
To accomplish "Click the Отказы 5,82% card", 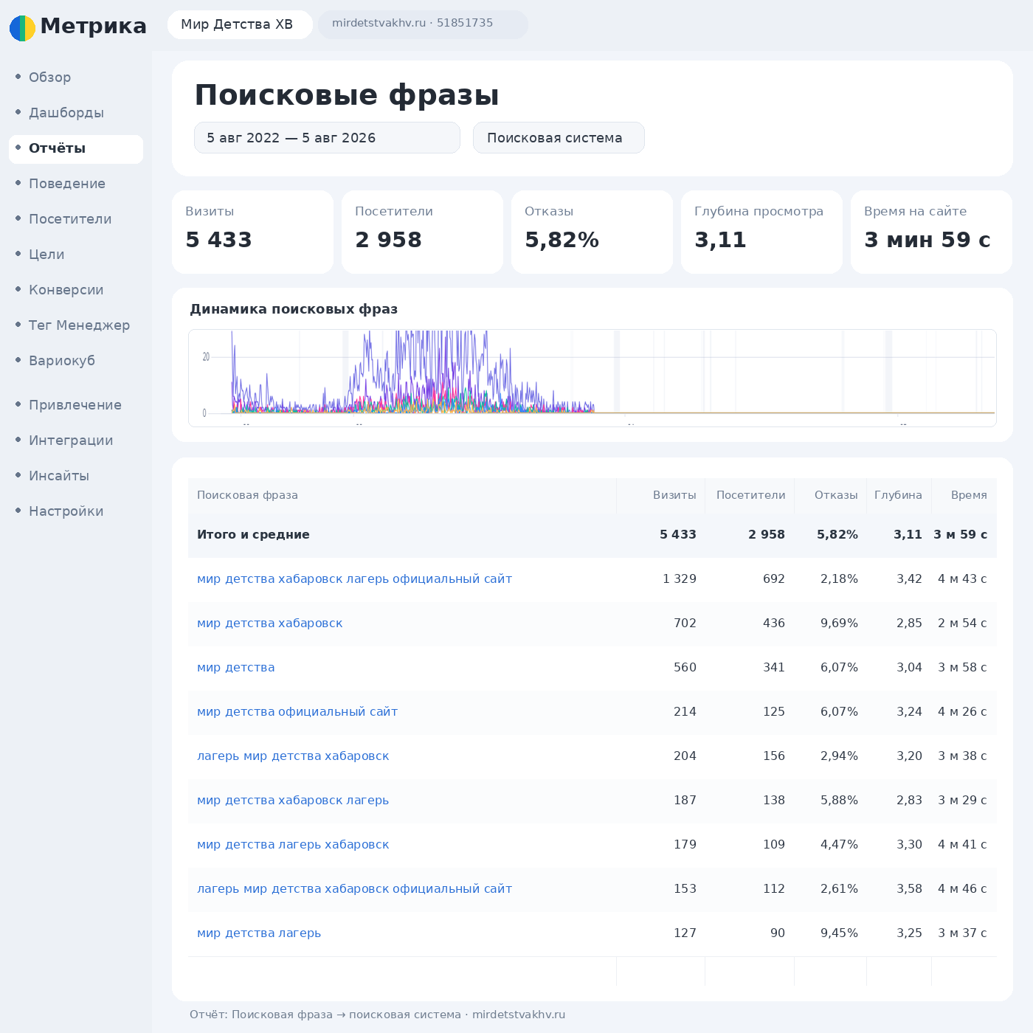I will click(592, 232).
